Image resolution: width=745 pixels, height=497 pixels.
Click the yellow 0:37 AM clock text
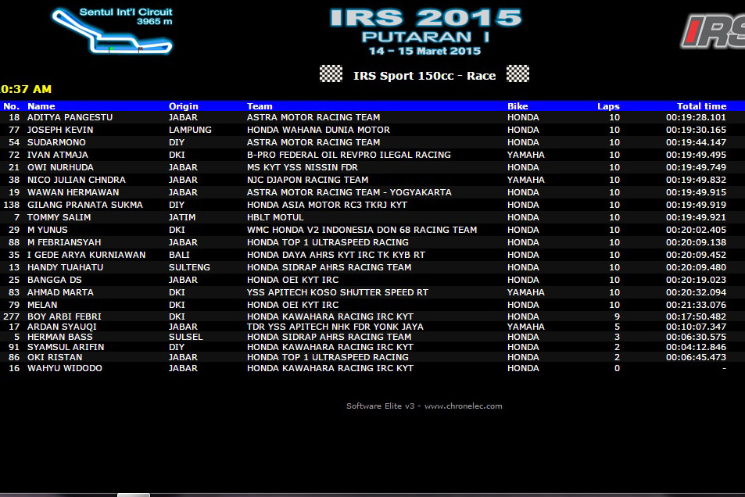pos(26,90)
